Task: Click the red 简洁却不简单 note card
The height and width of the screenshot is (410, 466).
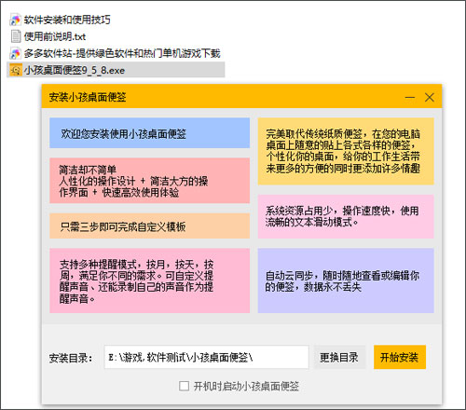Action: coord(149,181)
